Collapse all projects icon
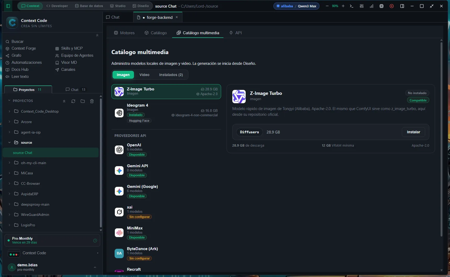450x277 pixels. (64, 101)
